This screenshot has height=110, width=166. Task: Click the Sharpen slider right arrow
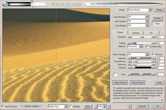pos(153,37)
